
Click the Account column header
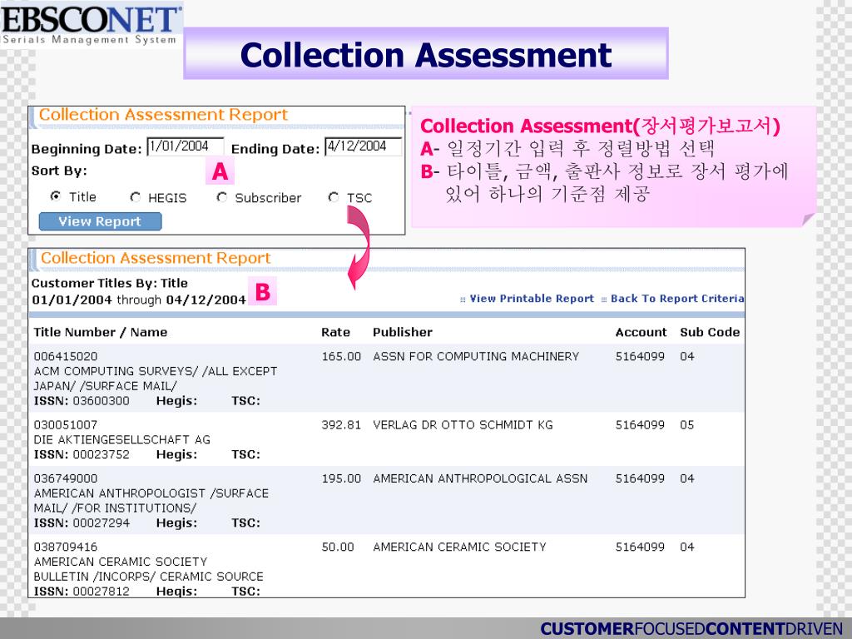tap(641, 332)
